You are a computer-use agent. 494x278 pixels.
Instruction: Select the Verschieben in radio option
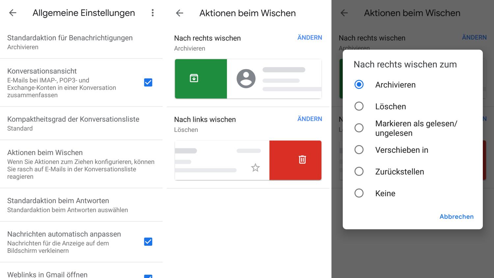[359, 150]
